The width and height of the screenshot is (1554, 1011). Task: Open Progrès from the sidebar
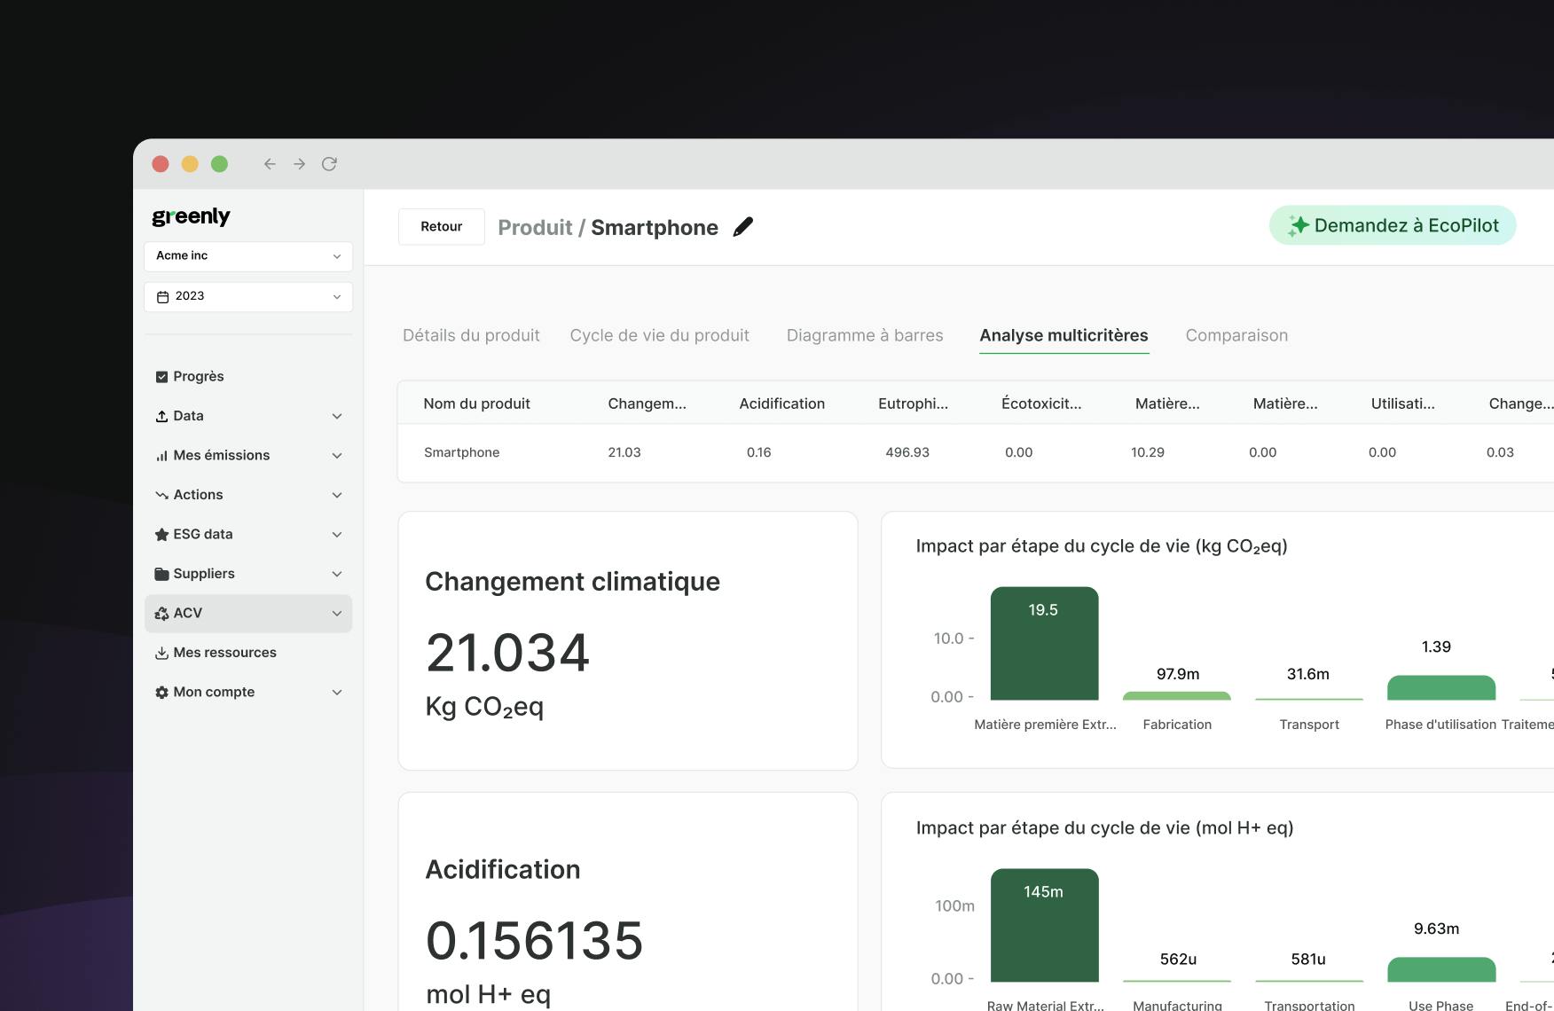(x=198, y=376)
